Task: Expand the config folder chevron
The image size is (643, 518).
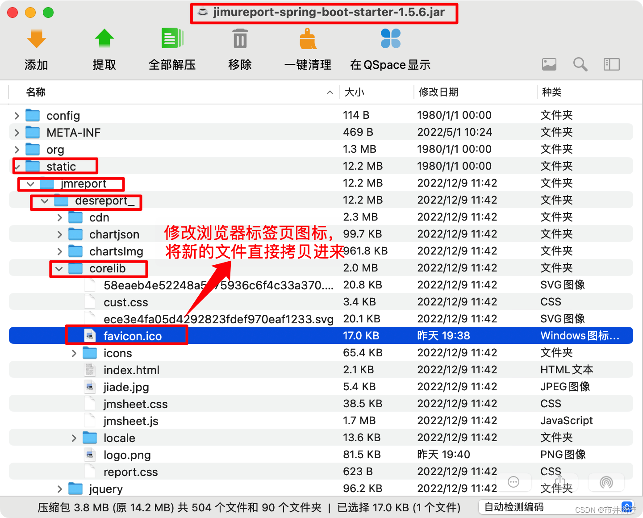Action: 17,116
